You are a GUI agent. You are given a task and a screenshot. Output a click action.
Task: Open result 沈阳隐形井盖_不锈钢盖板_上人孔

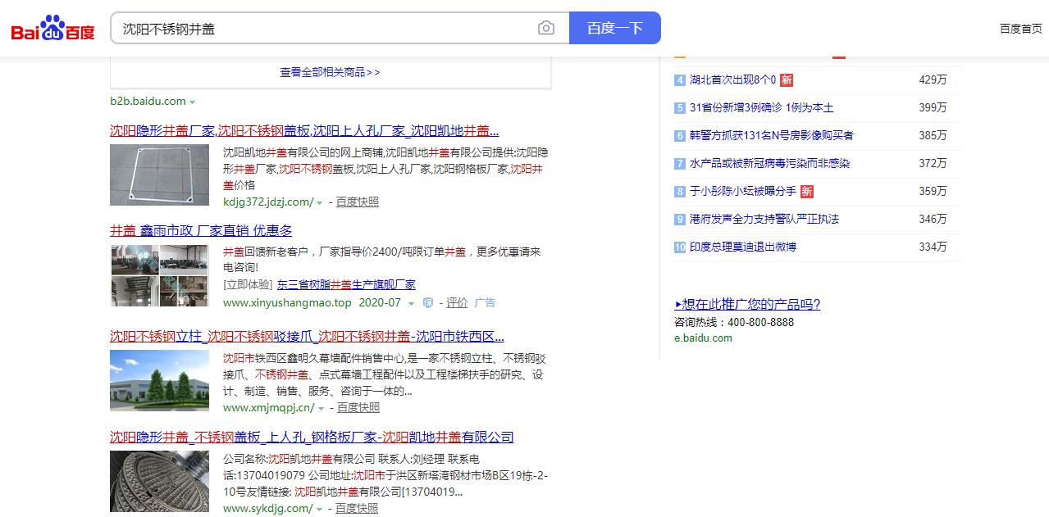click(x=312, y=438)
